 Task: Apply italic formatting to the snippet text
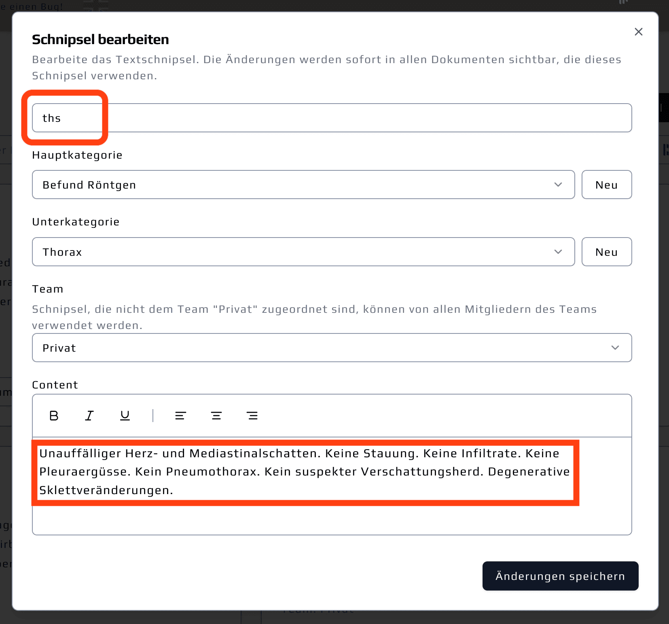click(x=89, y=416)
